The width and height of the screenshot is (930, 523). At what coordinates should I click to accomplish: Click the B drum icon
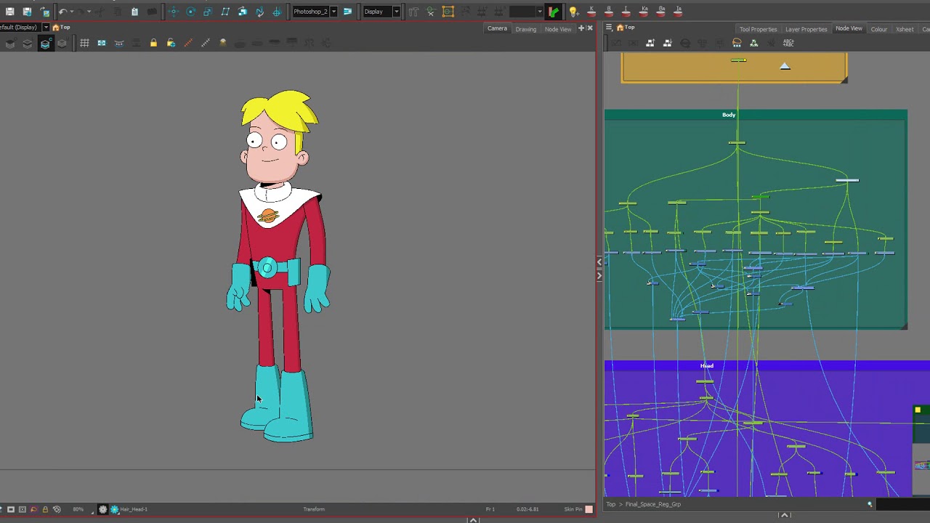click(609, 12)
